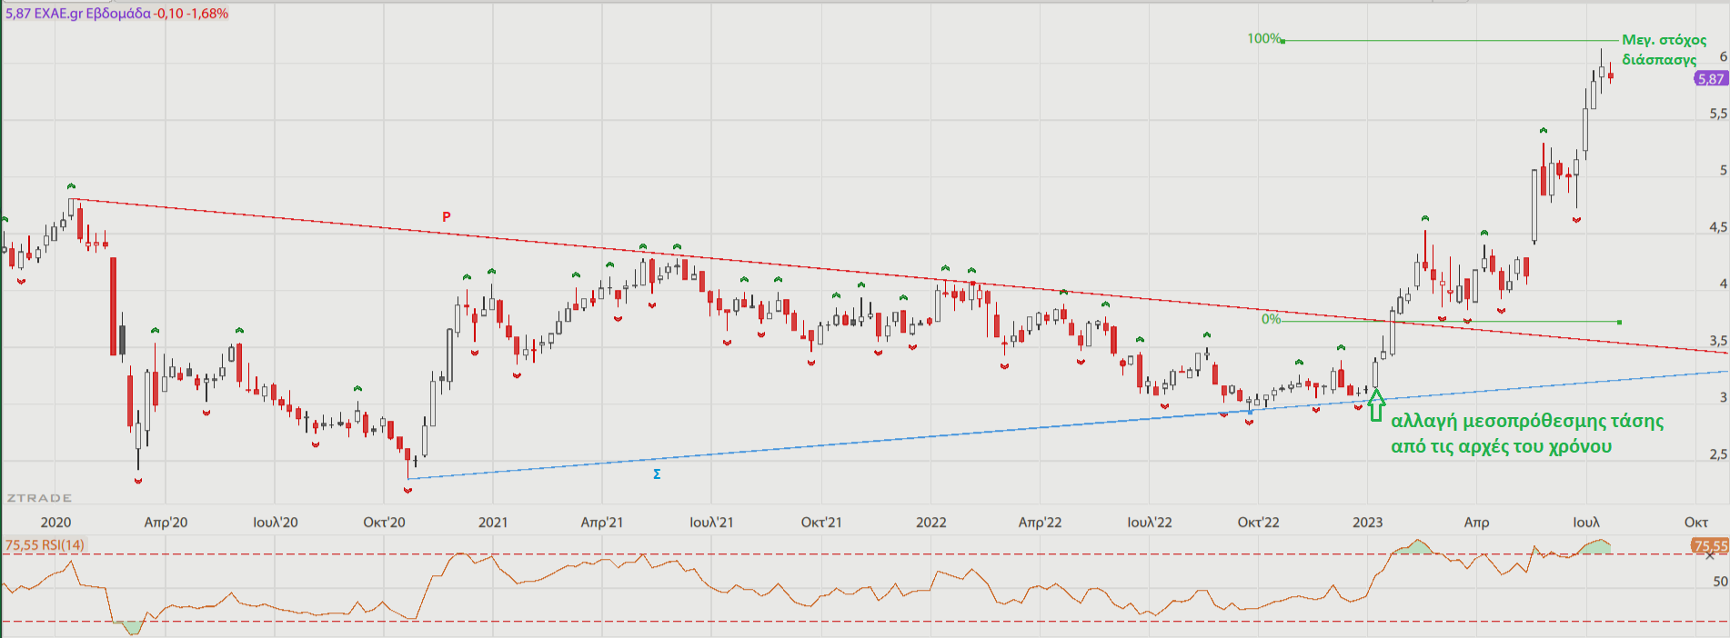Click the 5,5 price axis label

click(1718, 114)
